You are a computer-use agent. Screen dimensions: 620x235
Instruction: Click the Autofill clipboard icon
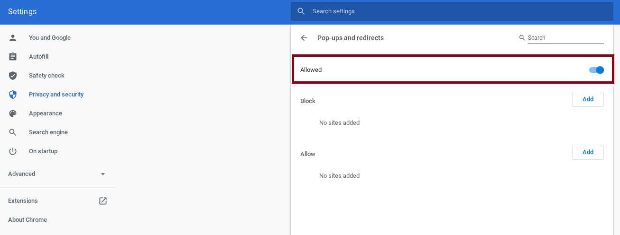13,57
